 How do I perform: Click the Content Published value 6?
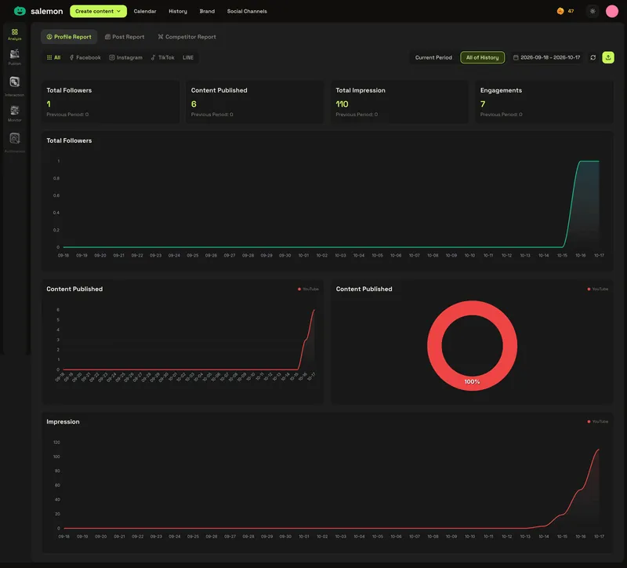click(194, 104)
